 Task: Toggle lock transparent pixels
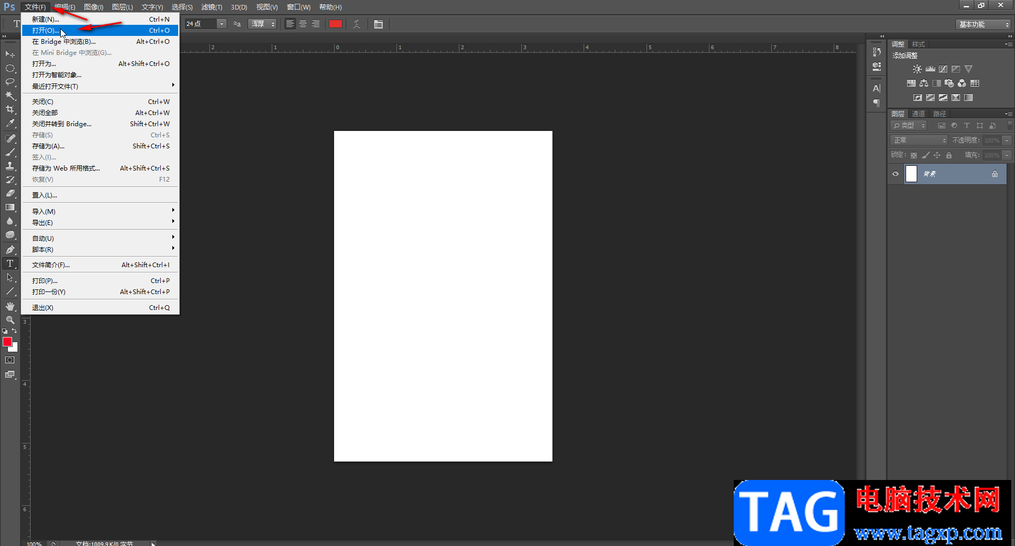coord(914,155)
